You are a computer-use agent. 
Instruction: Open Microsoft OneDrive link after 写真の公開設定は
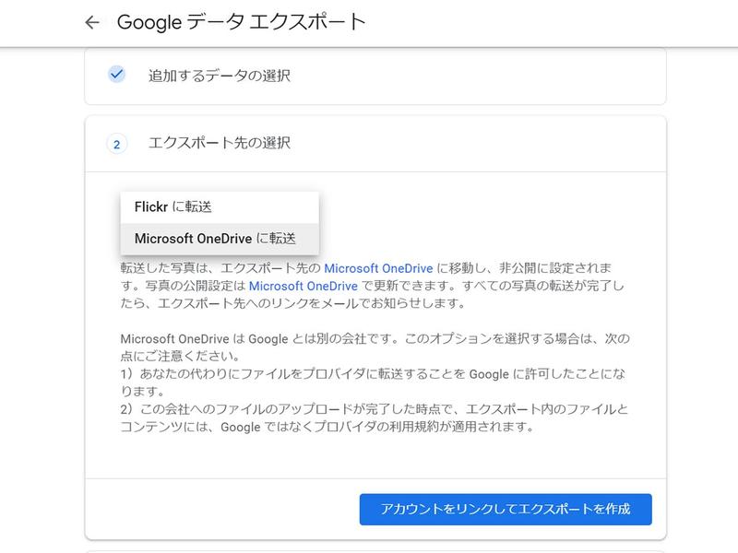tap(304, 286)
